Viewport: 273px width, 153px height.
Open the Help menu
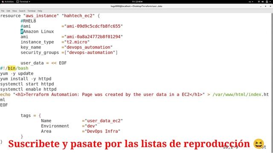[40, 11]
